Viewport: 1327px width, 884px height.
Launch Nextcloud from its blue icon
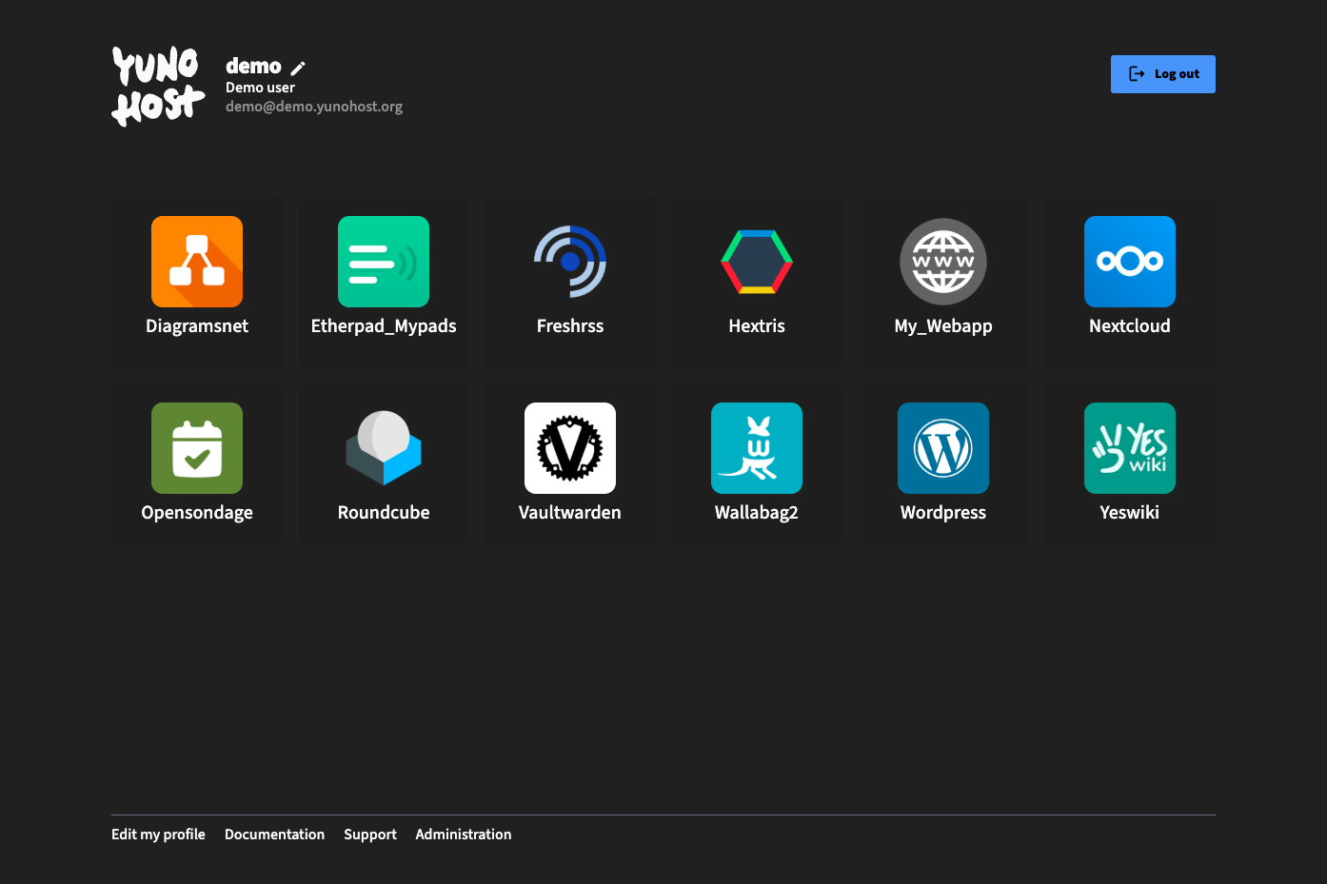click(1130, 262)
